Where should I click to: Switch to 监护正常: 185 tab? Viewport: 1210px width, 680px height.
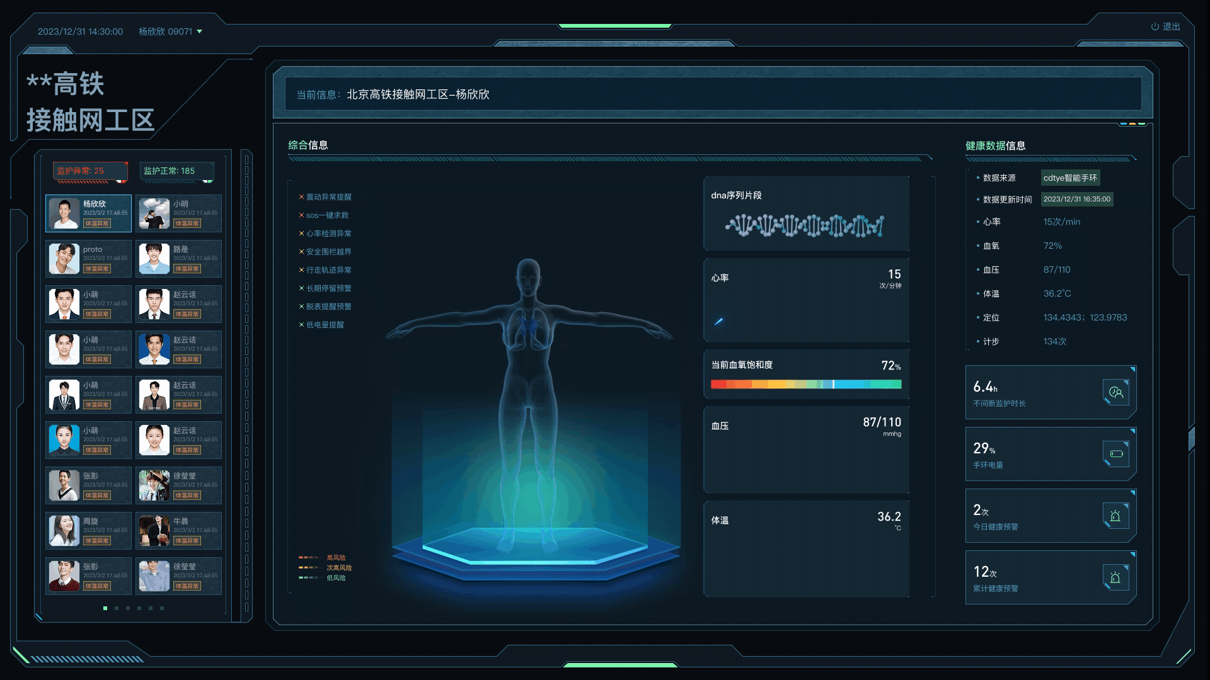tap(176, 171)
